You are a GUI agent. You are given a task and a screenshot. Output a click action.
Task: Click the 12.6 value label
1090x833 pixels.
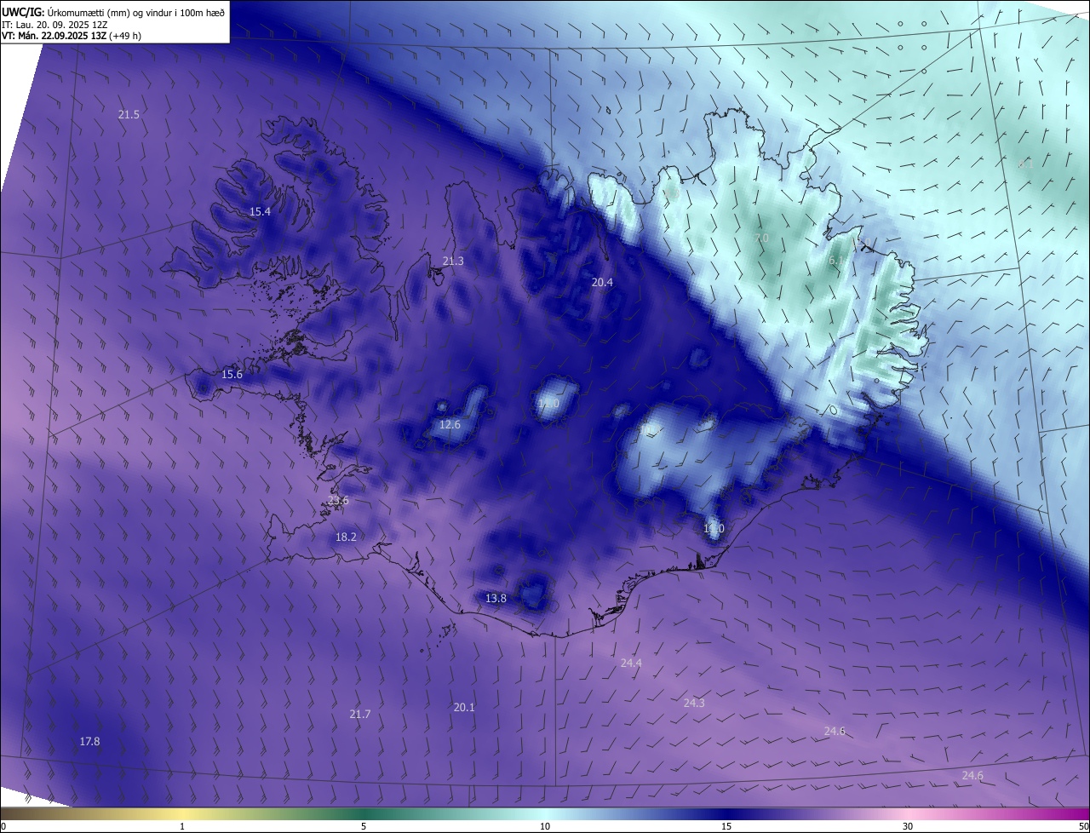[450, 424]
